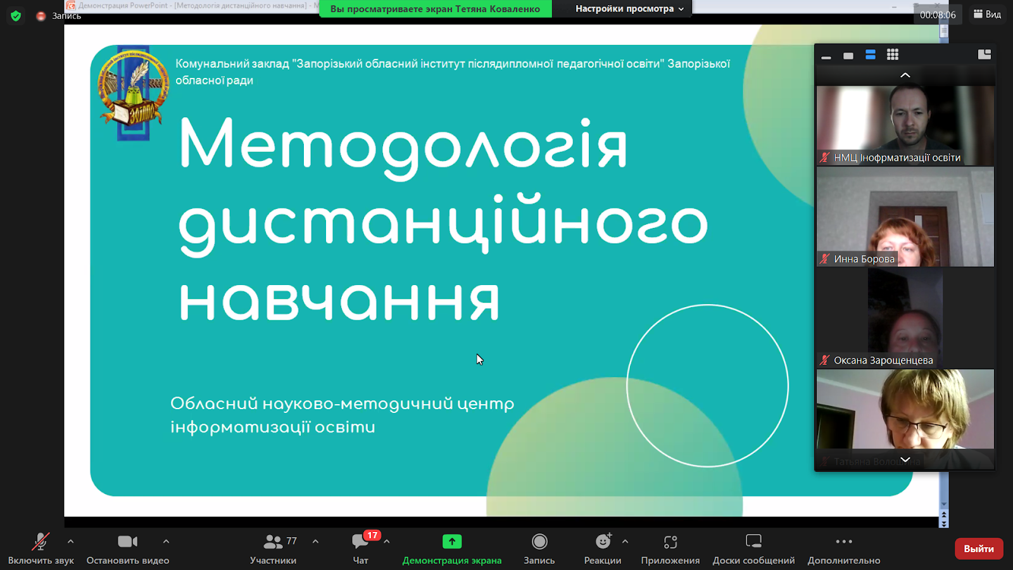Click the muted mic icon on Инна Борова tile
This screenshot has height=570, width=1013.
[824, 258]
